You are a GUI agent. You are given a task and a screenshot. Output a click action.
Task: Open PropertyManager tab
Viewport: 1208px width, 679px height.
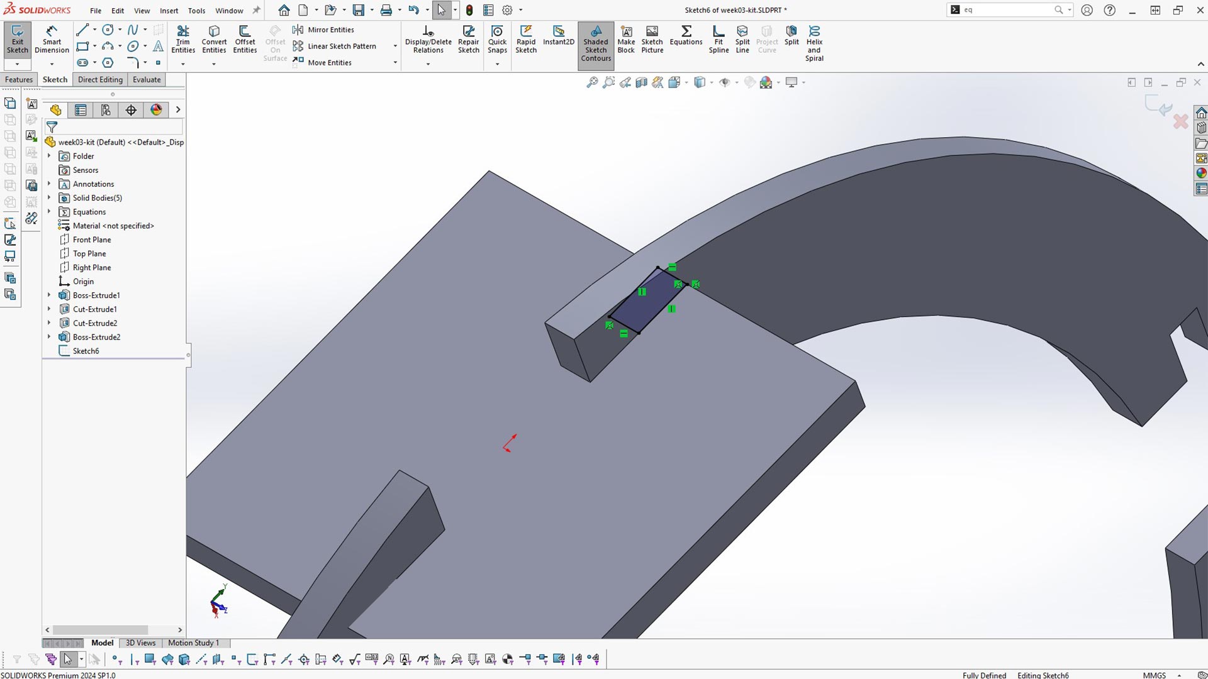pos(81,110)
